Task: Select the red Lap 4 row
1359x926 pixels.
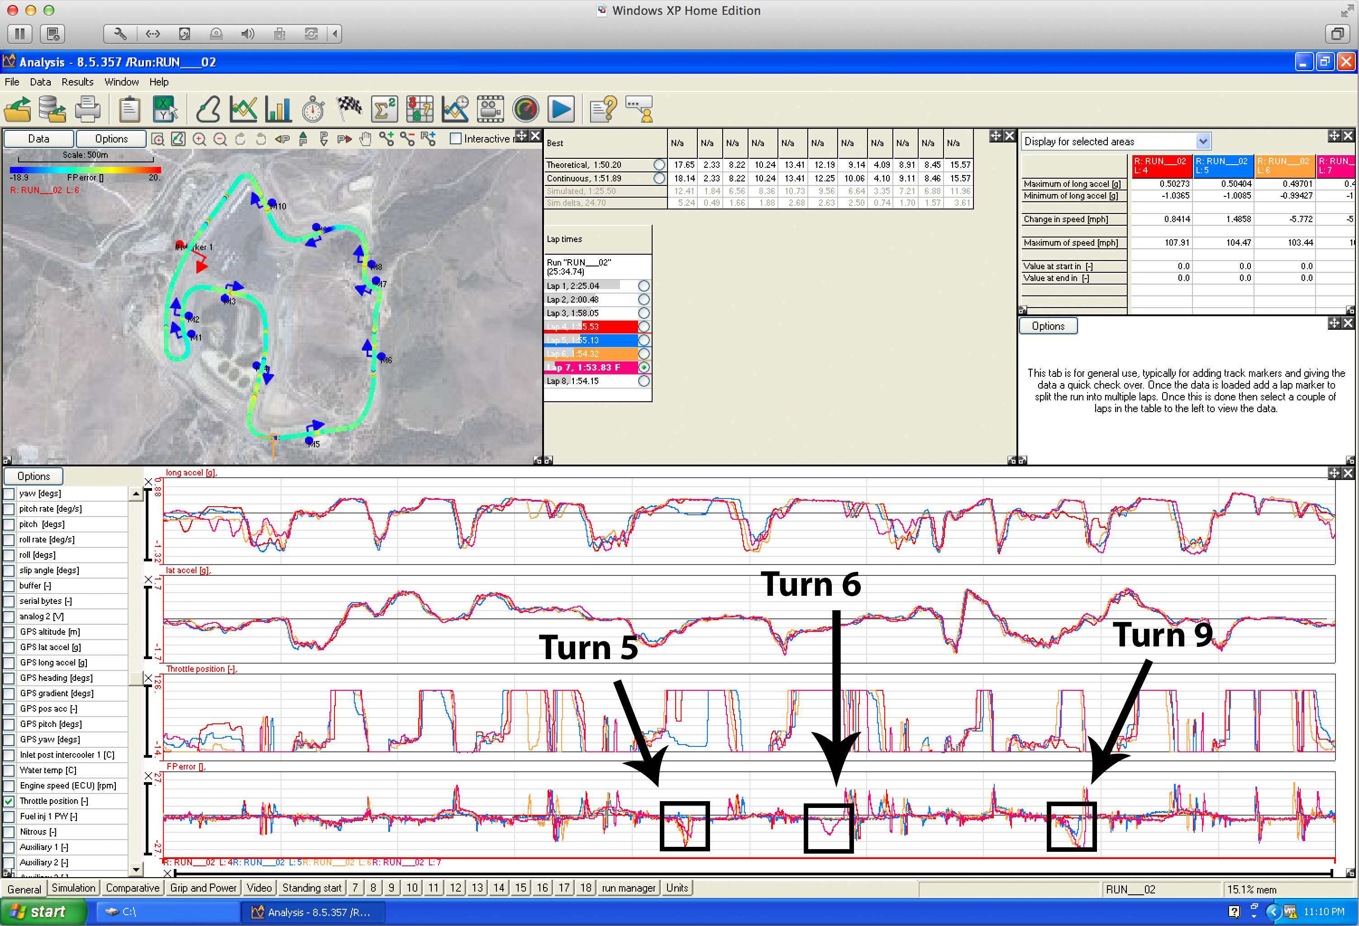Action: click(591, 327)
